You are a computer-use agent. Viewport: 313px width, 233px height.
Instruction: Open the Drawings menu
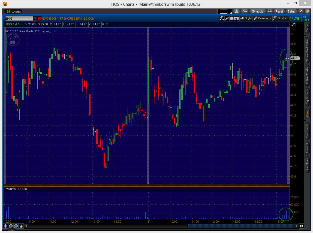coord(263,18)
